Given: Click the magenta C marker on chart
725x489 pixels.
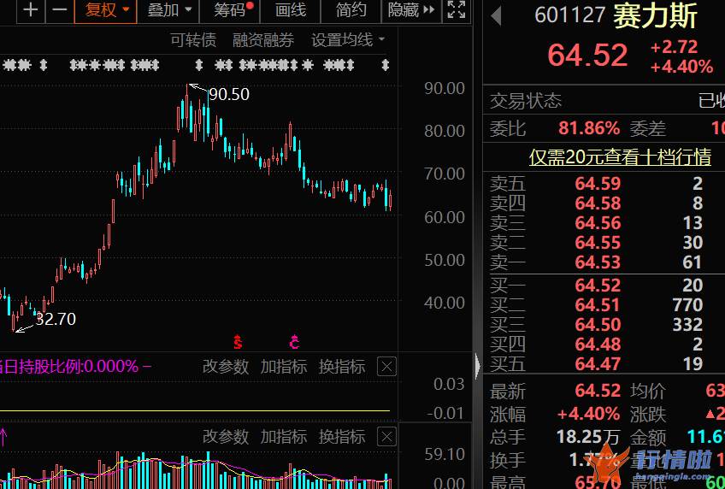Looking at the screenshot, I should [x=294, y=342].
